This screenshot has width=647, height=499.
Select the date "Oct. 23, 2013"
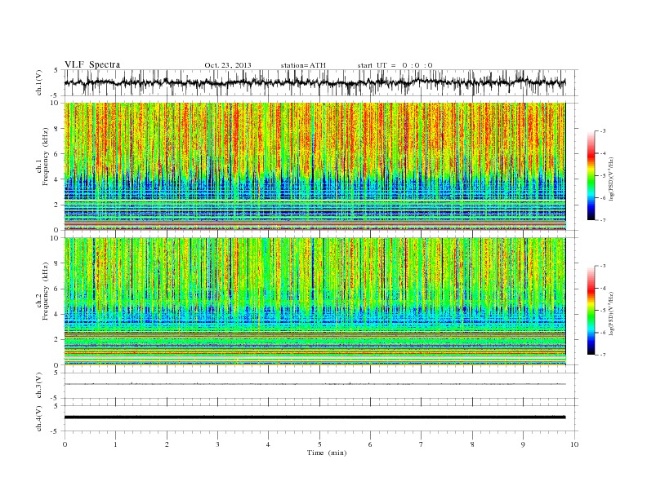(228, 65)
